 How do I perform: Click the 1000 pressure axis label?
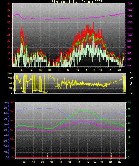pyautogui.click(x=130, y=35)
